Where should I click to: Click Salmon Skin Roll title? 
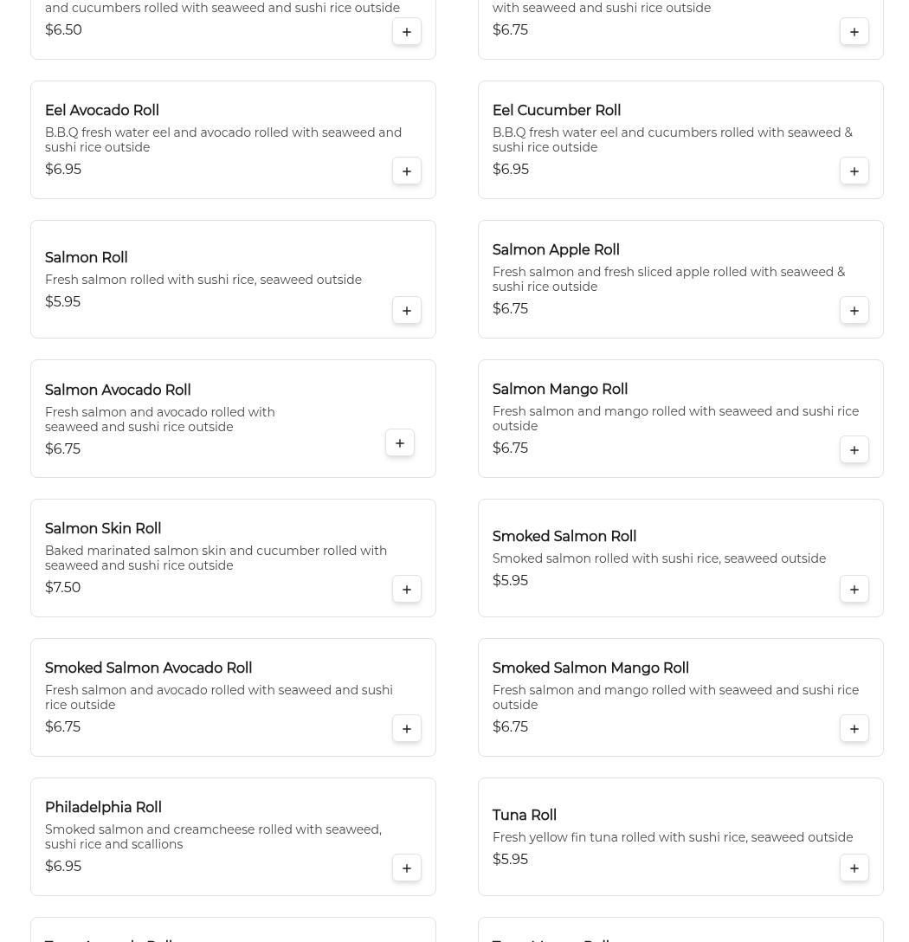coord(103,529)
